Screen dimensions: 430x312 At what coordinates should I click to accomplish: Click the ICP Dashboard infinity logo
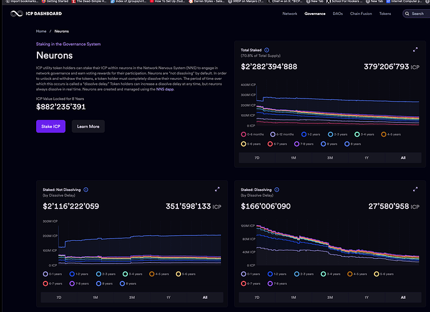[16, 14]
